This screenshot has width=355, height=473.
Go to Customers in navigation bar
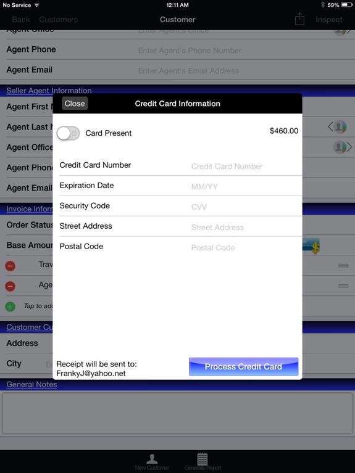tap(58, 20)
